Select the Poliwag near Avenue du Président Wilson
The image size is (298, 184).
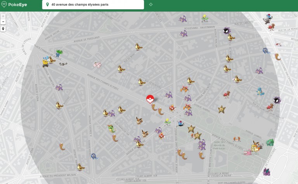click(94, 156)
